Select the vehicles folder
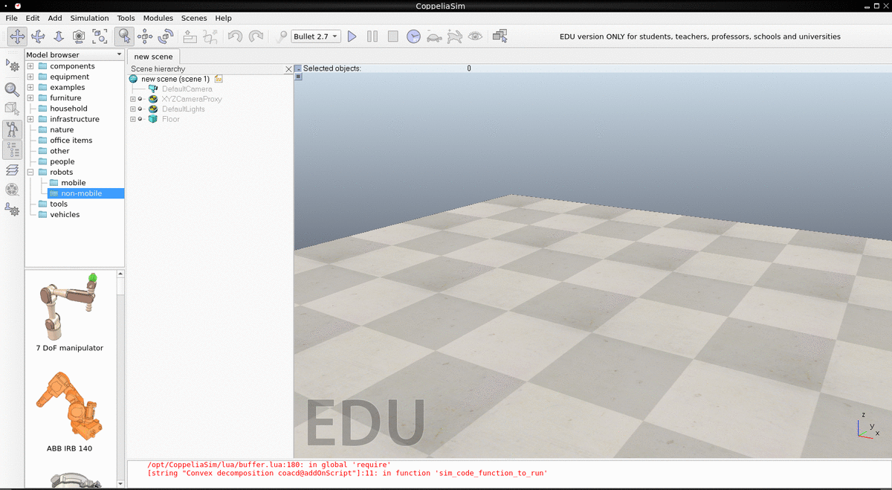Image resolution: width=892 pixels, height=490 pixels. (65, 215)
